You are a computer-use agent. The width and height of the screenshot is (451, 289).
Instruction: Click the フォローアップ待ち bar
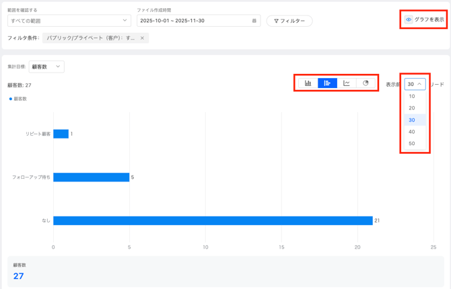[91, 177]
